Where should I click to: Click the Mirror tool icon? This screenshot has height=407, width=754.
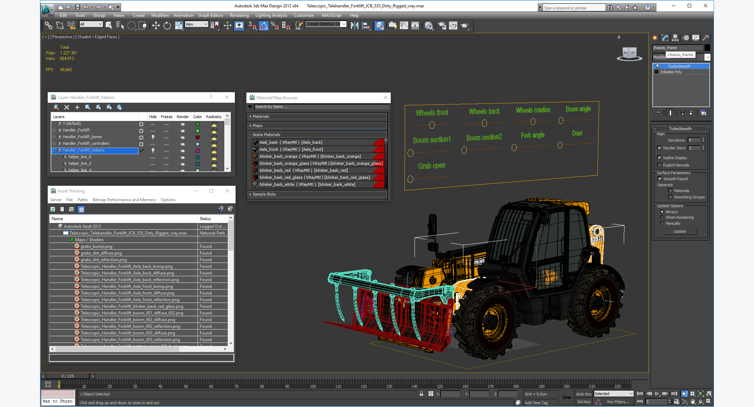point(355,25)
